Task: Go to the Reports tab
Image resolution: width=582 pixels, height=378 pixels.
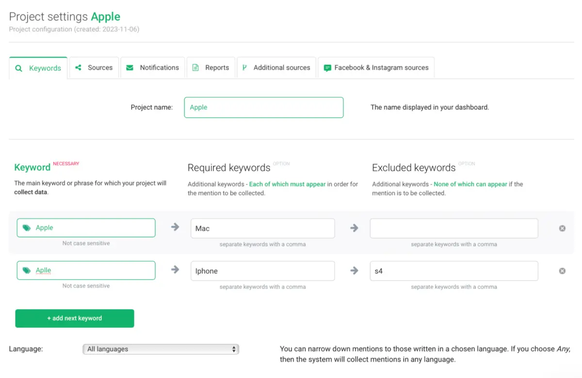Action: click(x=211, y=68)
